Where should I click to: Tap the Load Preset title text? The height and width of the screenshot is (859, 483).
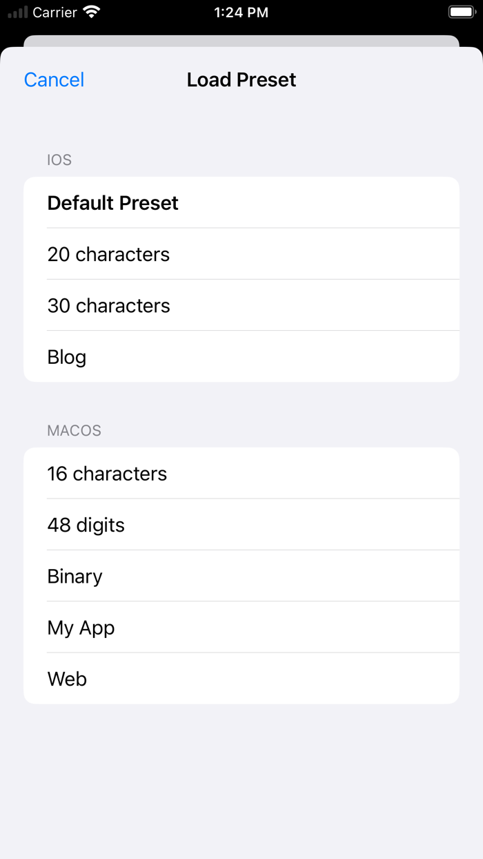click(x=241, y=79)
